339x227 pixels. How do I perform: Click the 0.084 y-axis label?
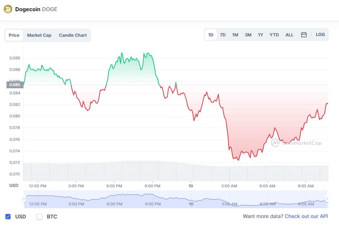tap(15, 93)
